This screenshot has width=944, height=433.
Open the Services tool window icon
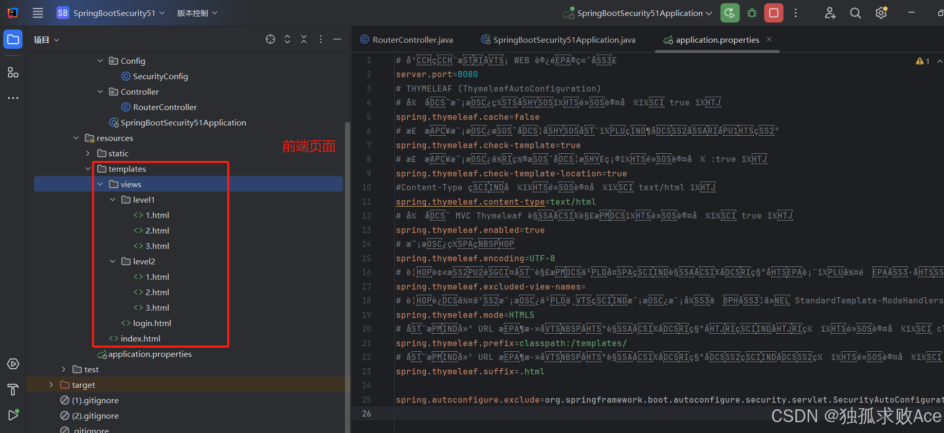pyautogui.click(x=13, y=364)
